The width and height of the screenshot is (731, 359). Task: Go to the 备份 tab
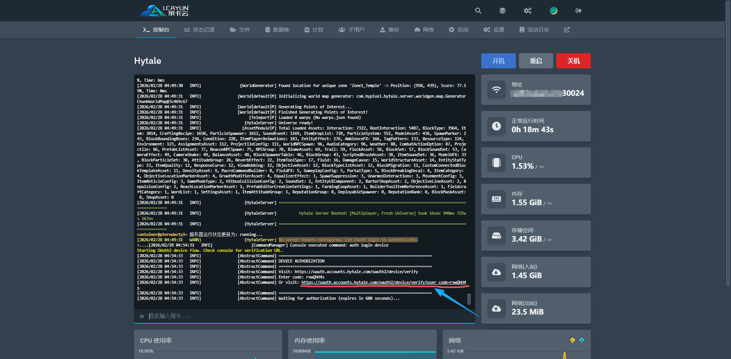coord(389,30)
